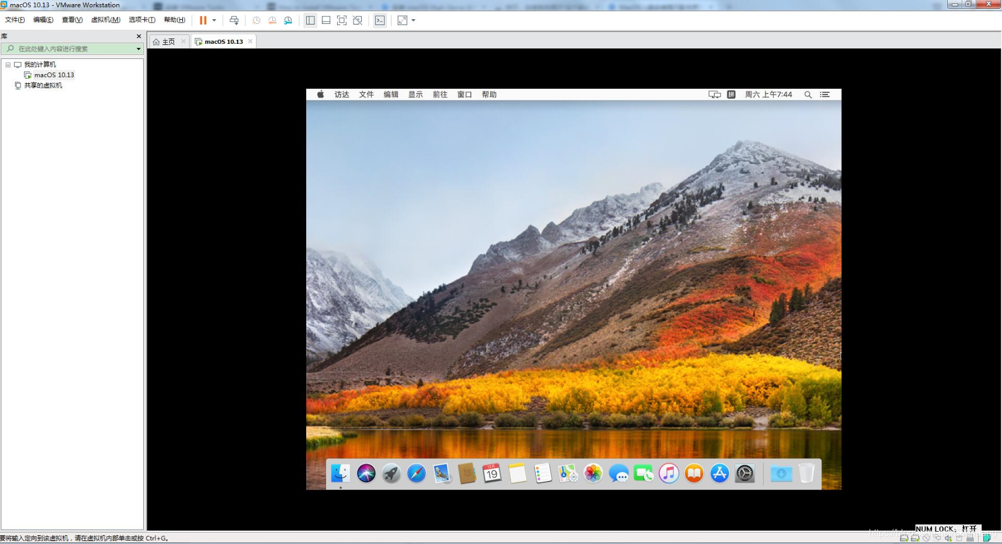The width and height of the screenshot is (1002, 544).
Task: Open iTunes from the Dock
Action: [x=669, y=473]
